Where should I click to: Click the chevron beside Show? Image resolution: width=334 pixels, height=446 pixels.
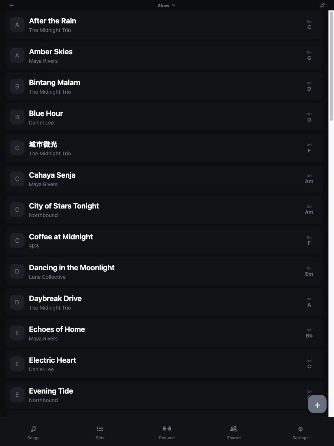click(x=174, y=6)
